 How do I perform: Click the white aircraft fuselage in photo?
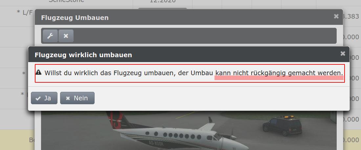(175, 137)
